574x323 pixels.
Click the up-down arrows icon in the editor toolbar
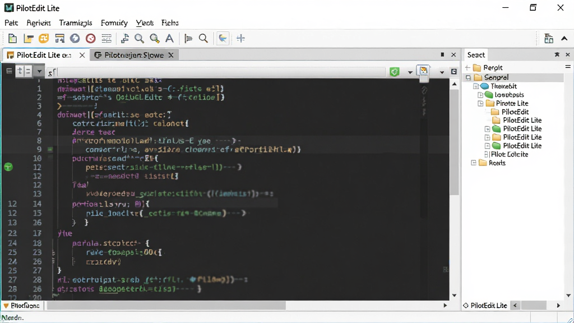click(20, 71)
